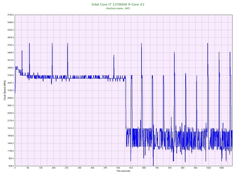Click the y-axis value 3702.8
Viewport: 236px width, 177px height.
point(11,75)
